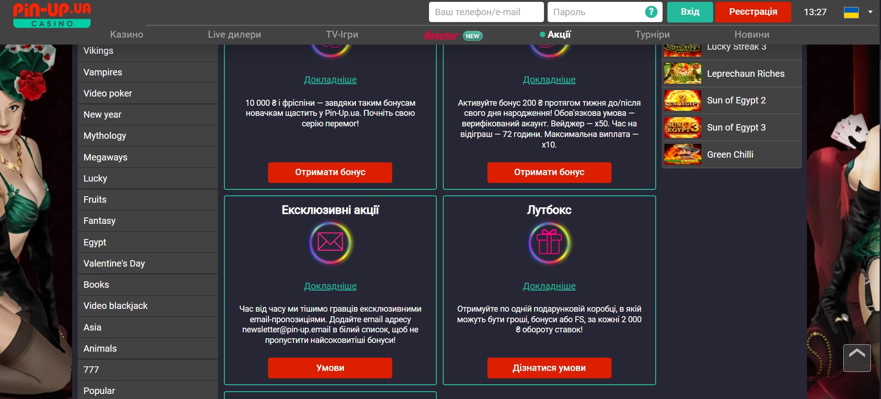
Task: Click Докладніше link under Ексклюзивні акції
Action: click(330, 286)
